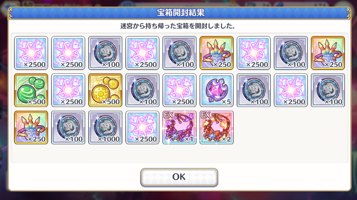Viewport: 357px width, 200px height.
Task: Select the first pink star ×2500 item
Action: 31,53
